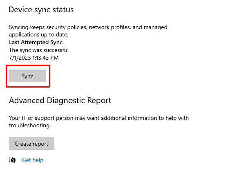Select the Advanced Diagnostic Report heading
This screenshot has height=169, width=250.
60,101
